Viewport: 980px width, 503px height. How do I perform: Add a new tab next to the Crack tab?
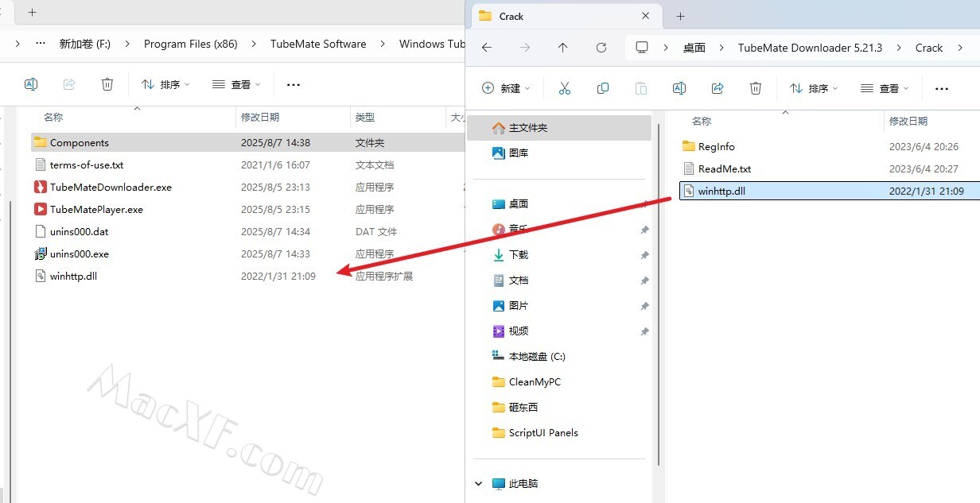(x=680, y=16)
